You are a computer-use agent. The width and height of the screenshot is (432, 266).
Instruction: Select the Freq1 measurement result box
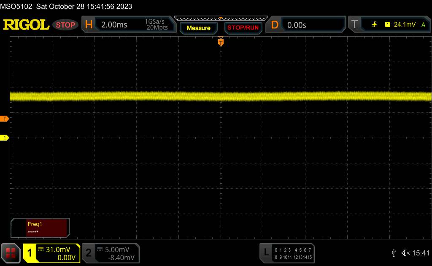coord(40,228)
